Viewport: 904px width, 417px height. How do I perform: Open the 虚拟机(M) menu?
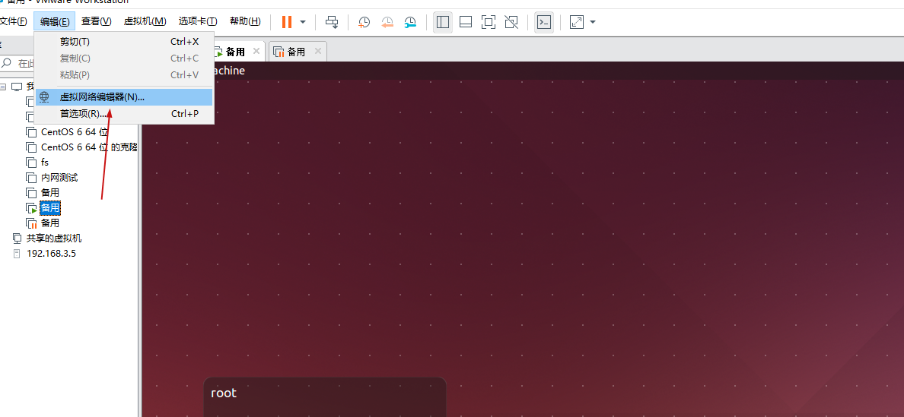tap(145, 22)
